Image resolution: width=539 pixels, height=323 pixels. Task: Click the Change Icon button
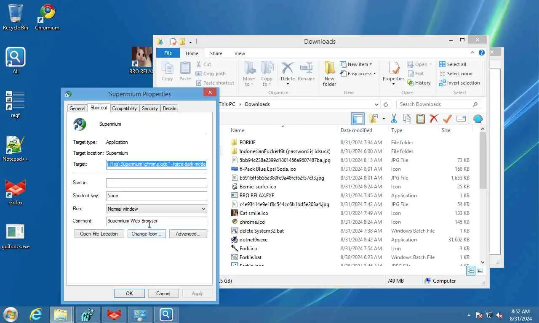(x=147, y=234)
